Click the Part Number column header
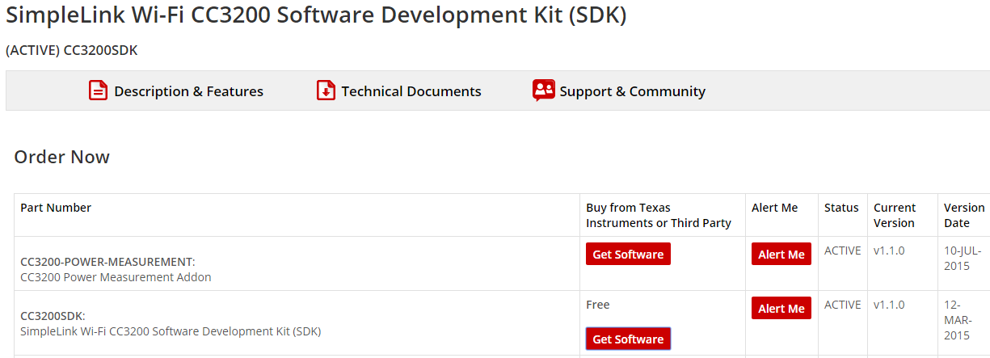The height and width of the screenshot is (358, 990). pos(56,208)
